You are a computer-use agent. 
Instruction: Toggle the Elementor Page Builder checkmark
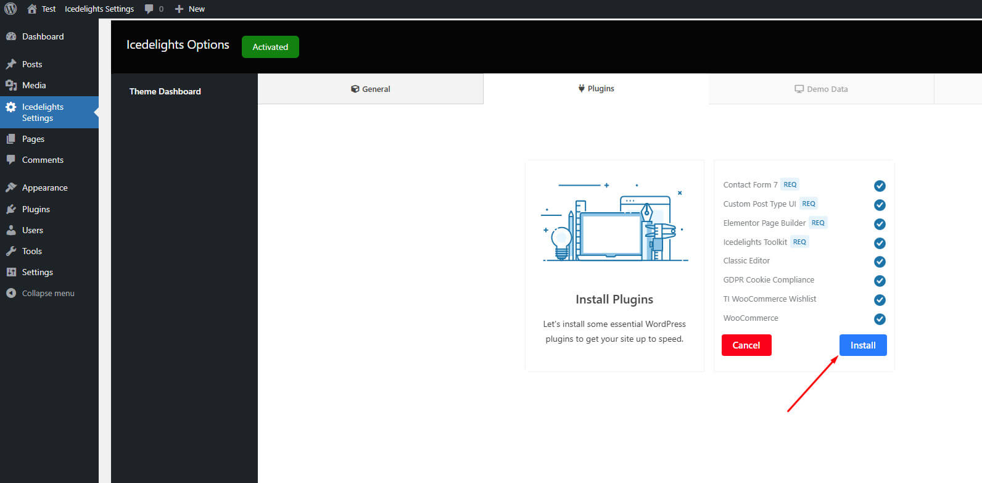click(x=880, y=224)
